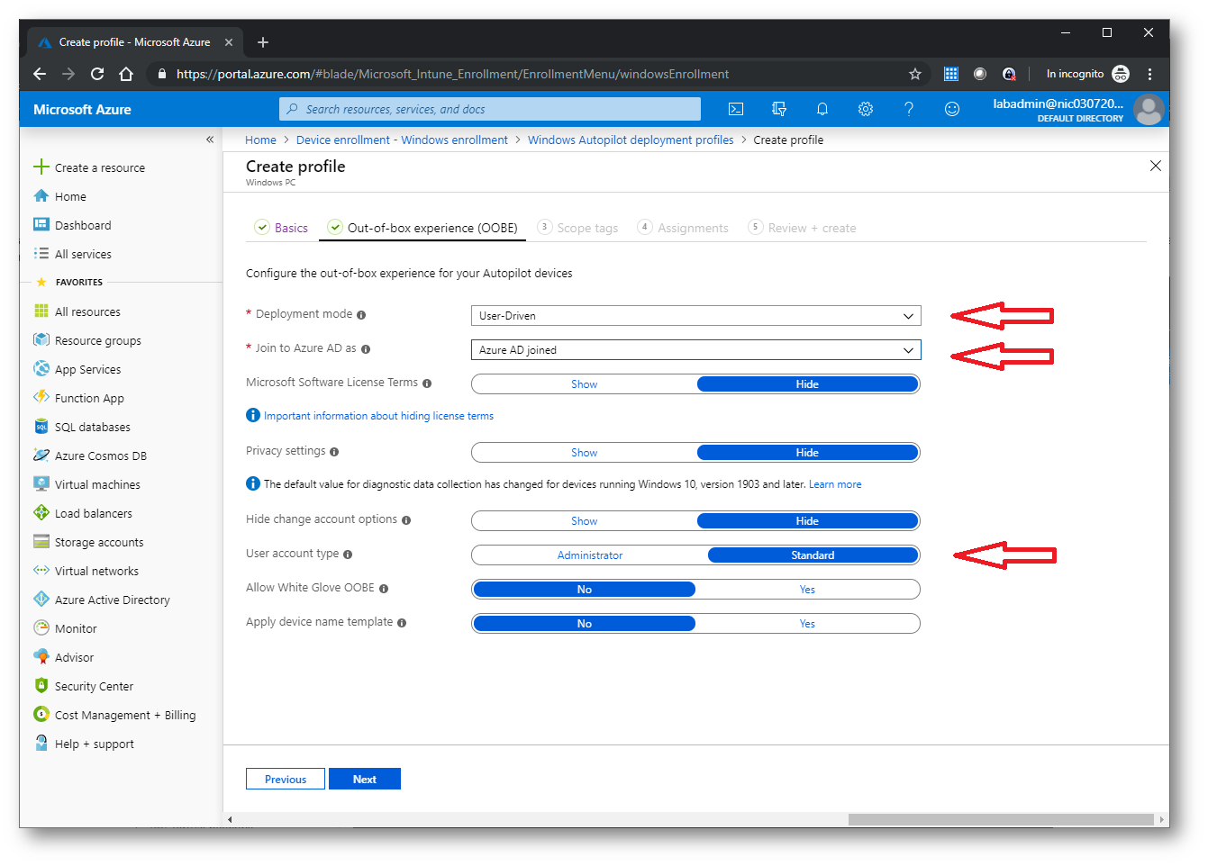Close the Create profile blade
1208x866 pixels.
(1156, 166)
